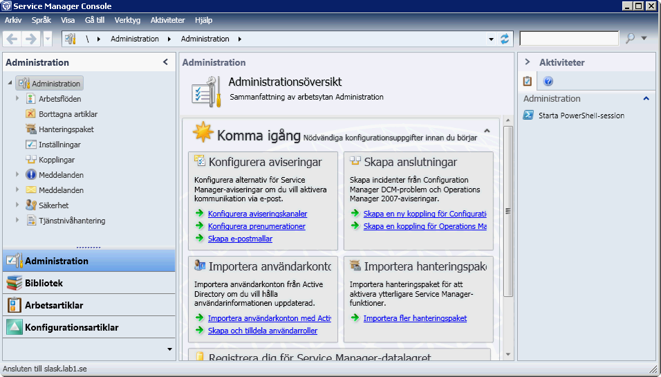Viewport: 661px width, 377px height.
Task: Open the Verktyg menu
Action: 127,20
